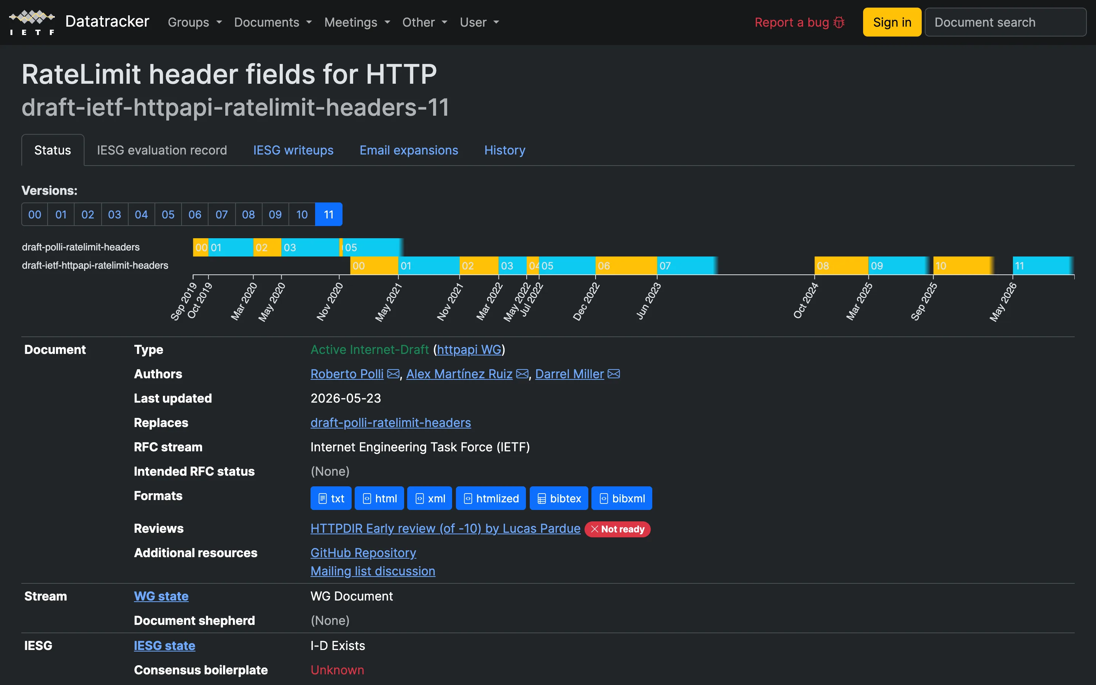Viewport: 1096px width, 685px height.
Task: Click draft-ietf-httpapi timeline bar 02
Action: 479,266
